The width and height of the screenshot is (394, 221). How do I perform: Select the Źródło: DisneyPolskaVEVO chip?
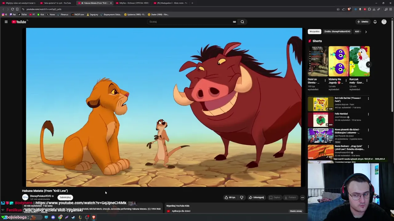click(337, 32)
